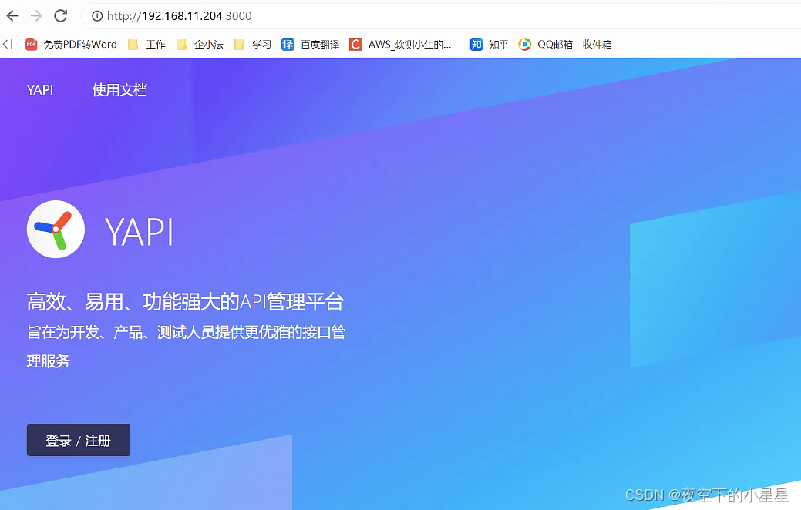Click the large YAPI title text
Screen dimensions: 801x510
(139, 233)
